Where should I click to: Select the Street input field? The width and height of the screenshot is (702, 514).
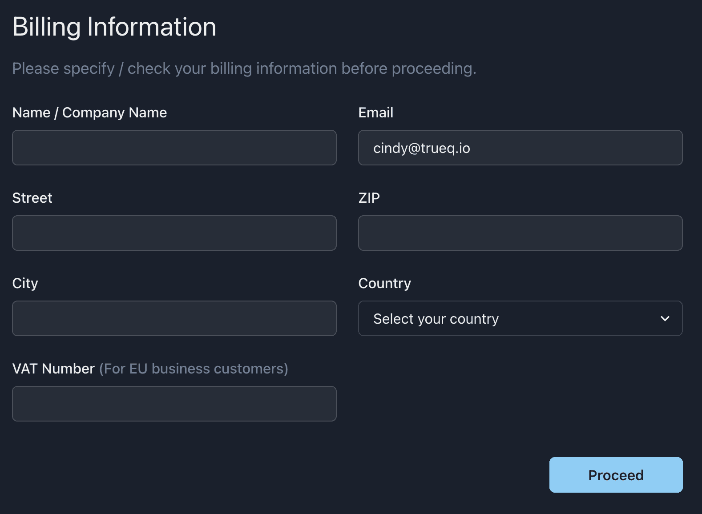tap(174, 233)
